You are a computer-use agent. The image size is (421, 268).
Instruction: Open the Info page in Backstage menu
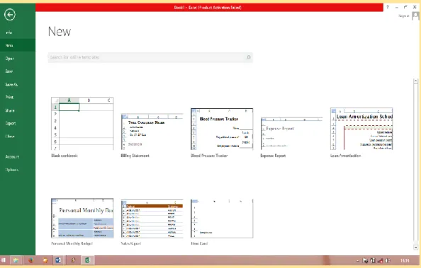9,33
